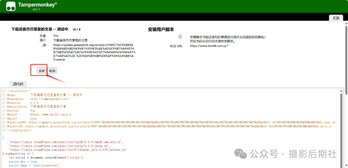Click the @version 0.1.8 line
Image resolution: width=348 pixels, height=168 pixels.
click(20, 103)
